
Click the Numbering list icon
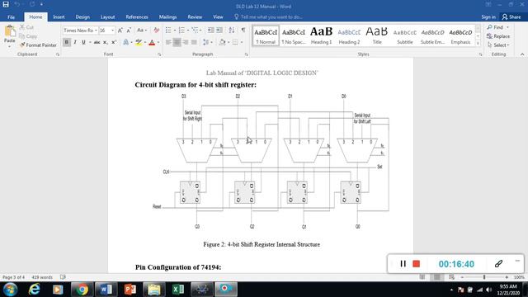point(181,31)
